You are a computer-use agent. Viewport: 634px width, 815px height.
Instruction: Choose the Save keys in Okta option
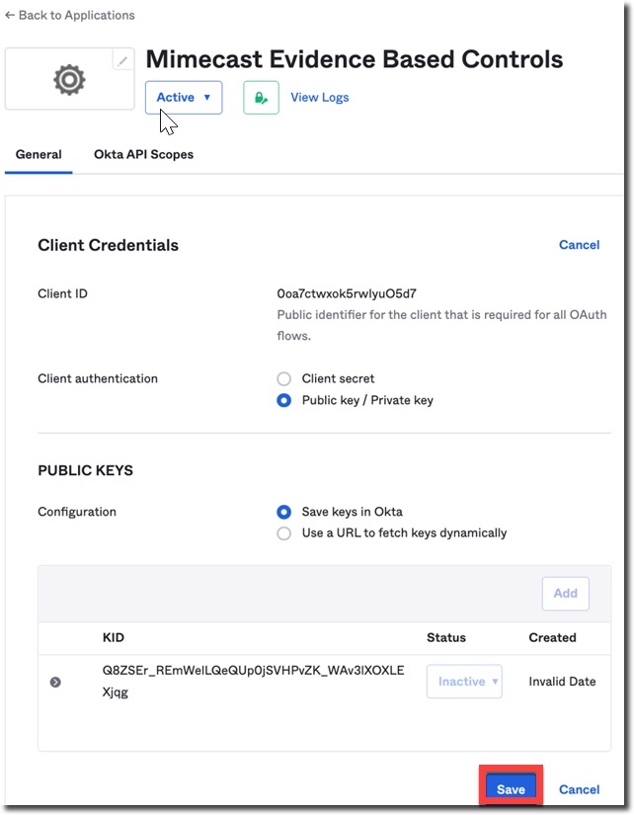click(280, 512)
